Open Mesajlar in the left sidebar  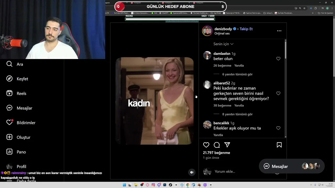(19, 108)
